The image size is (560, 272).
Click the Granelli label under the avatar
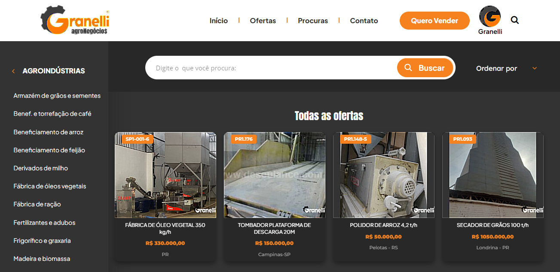point(490,32)
